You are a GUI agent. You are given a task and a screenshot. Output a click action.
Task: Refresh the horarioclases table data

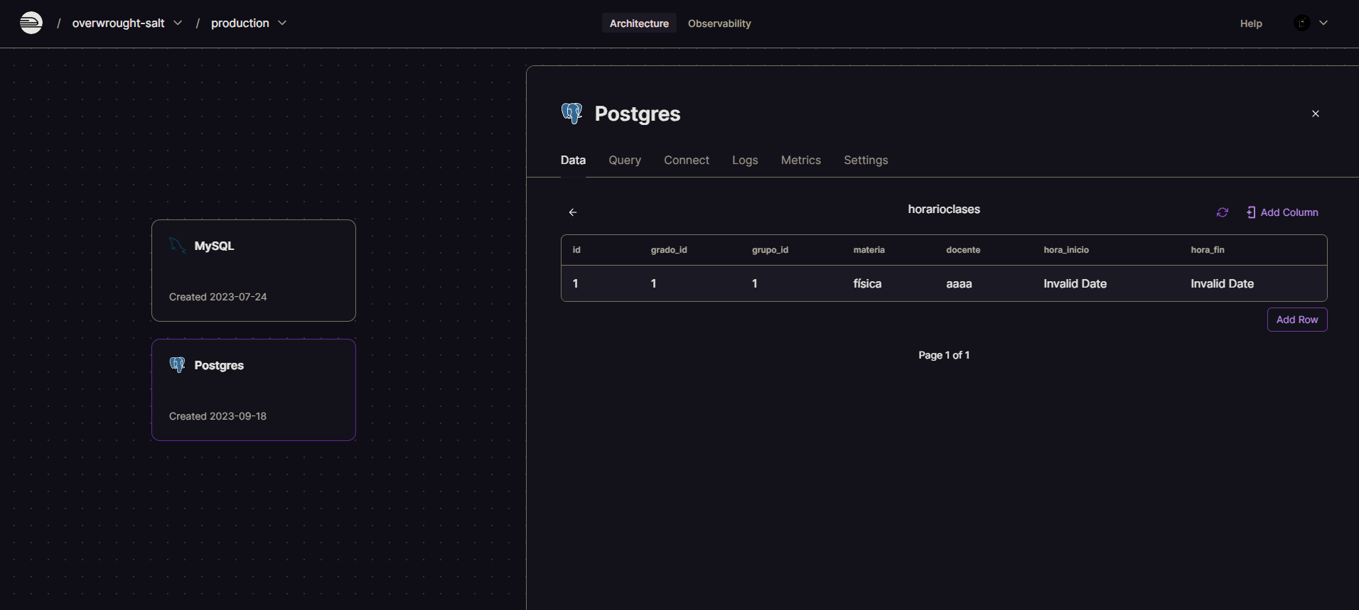pyautogui.click(x=1223, y=212)
